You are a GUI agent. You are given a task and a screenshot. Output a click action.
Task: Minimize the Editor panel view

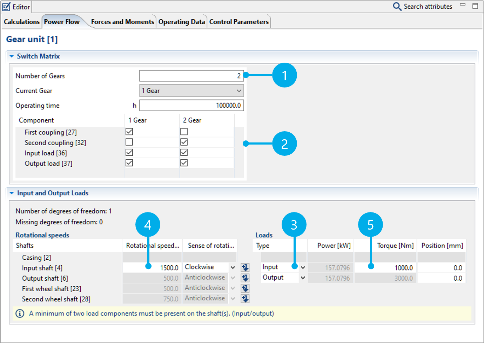[x=463, y=5]
